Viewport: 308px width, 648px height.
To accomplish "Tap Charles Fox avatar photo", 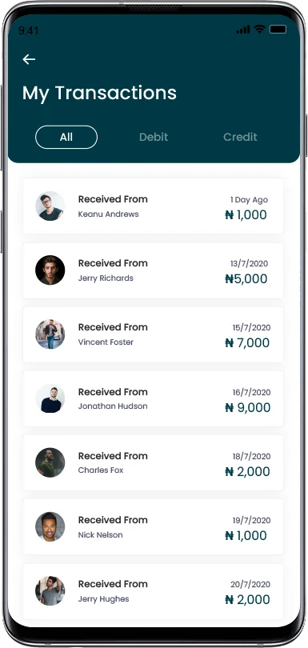I will coord(50,462).
